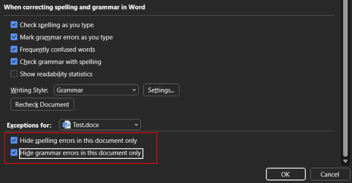
Task: Open grammar Settings button
Action: (x=161, y=90)
